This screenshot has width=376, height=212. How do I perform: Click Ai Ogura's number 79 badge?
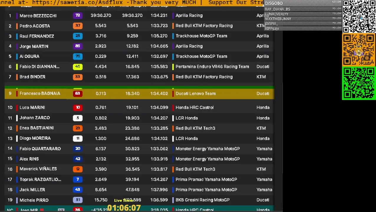point(78,56)
